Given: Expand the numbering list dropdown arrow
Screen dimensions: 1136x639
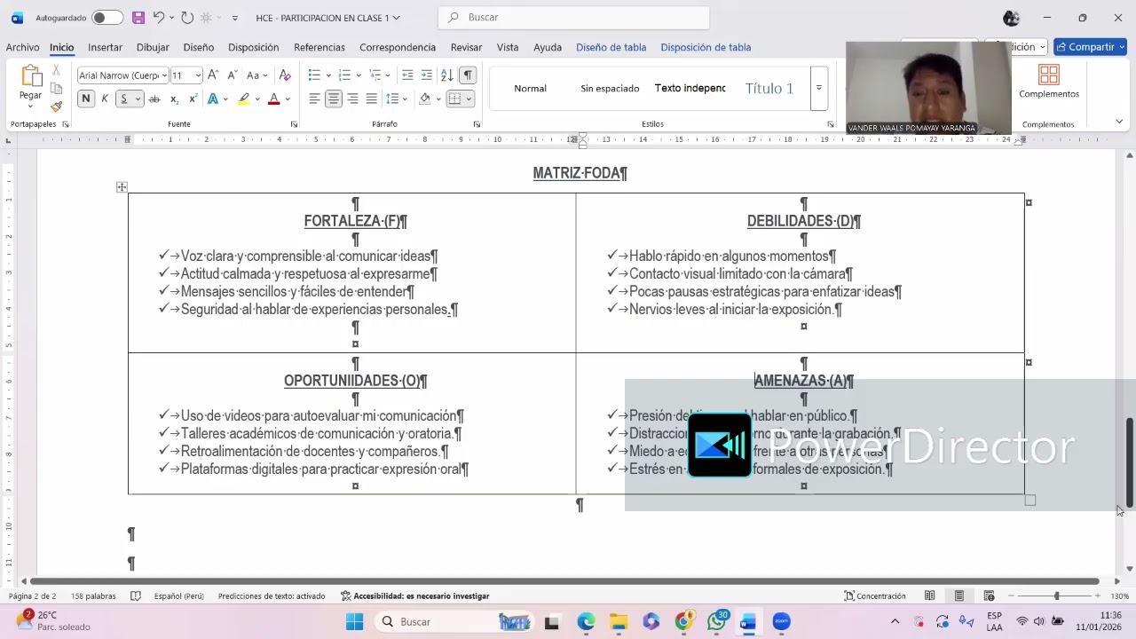Looking at the screenshot, I should pos(359,75).
